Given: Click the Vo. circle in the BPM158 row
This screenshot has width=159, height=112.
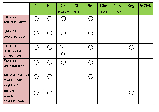Looking at the screenshot, I should [x=91, y=33].
